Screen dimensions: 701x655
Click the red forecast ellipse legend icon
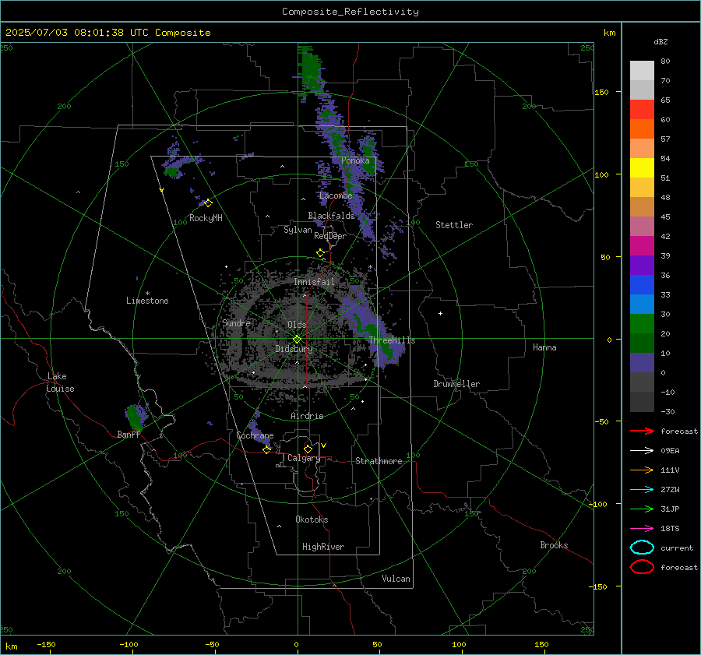click(x=642, y=567)
